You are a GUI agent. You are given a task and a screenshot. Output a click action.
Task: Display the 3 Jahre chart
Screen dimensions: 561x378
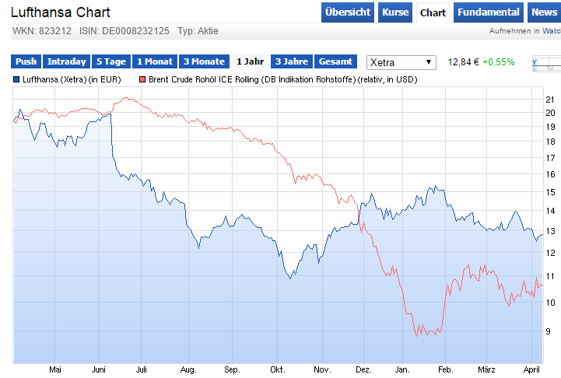pyautogui.click(x=292, y=61)
